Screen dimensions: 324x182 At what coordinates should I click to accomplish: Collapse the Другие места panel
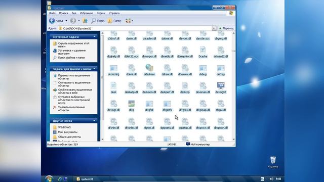(x=95, y=121)
